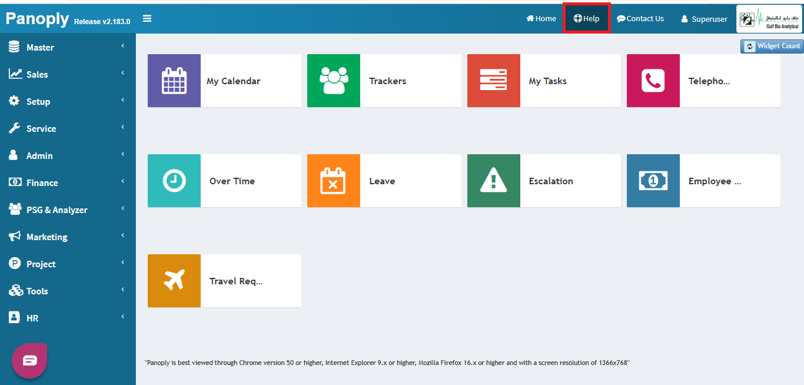Click the purple My Calendar icon tile
The height and width of the screenshot is (385, 804).
174,81
